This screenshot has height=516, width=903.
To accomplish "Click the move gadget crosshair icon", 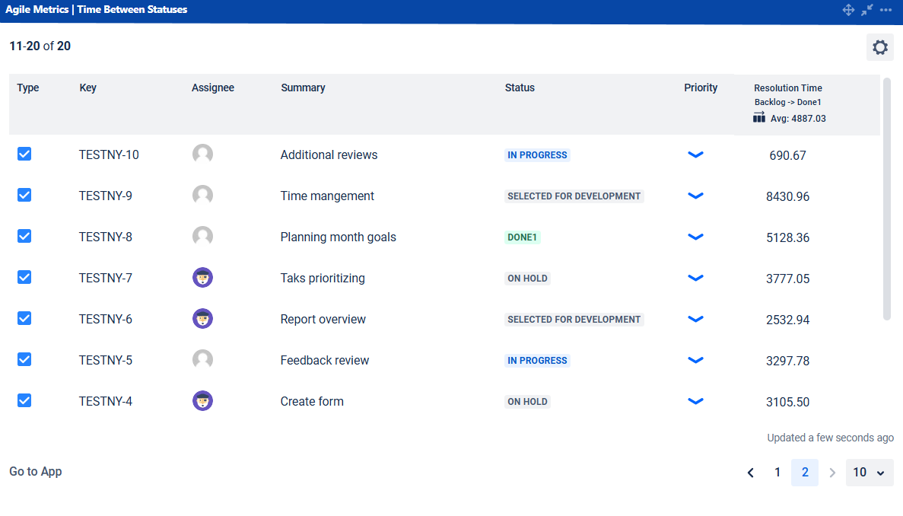I will pos(848,10).
